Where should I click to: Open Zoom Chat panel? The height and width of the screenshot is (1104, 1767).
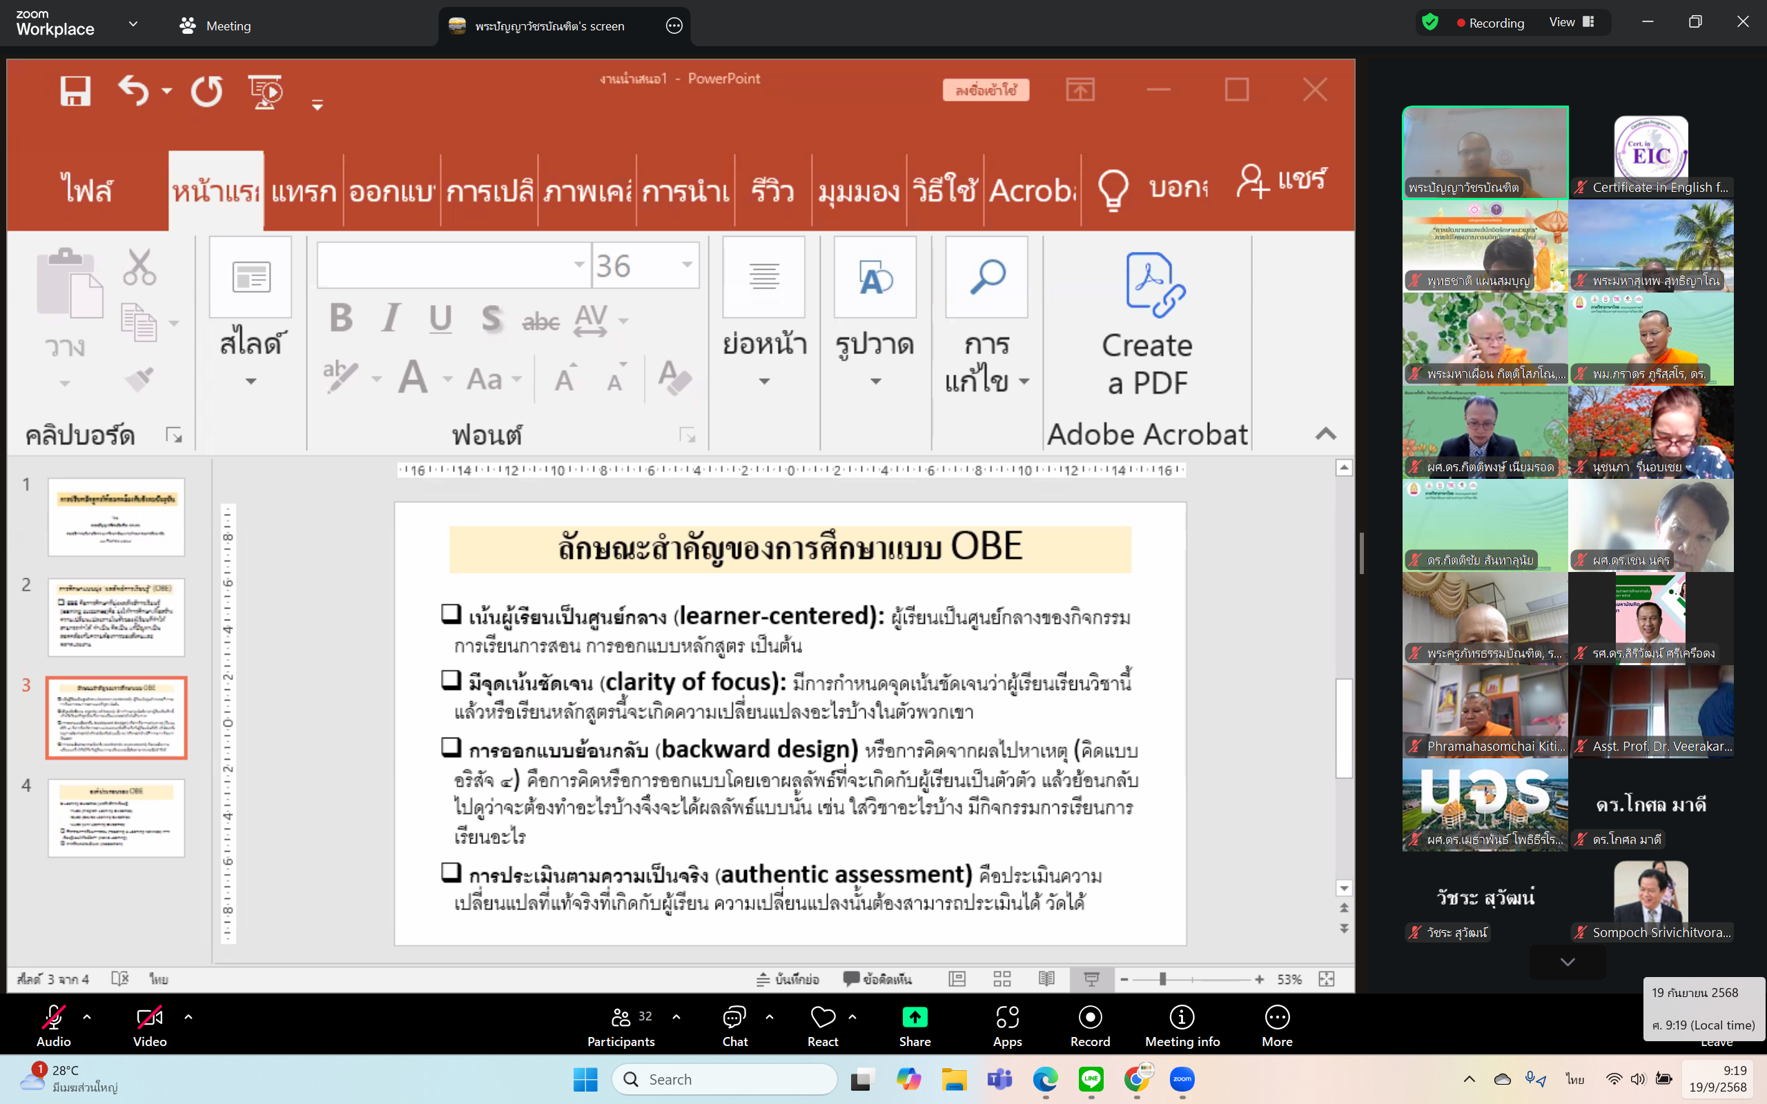[734, 1025]
